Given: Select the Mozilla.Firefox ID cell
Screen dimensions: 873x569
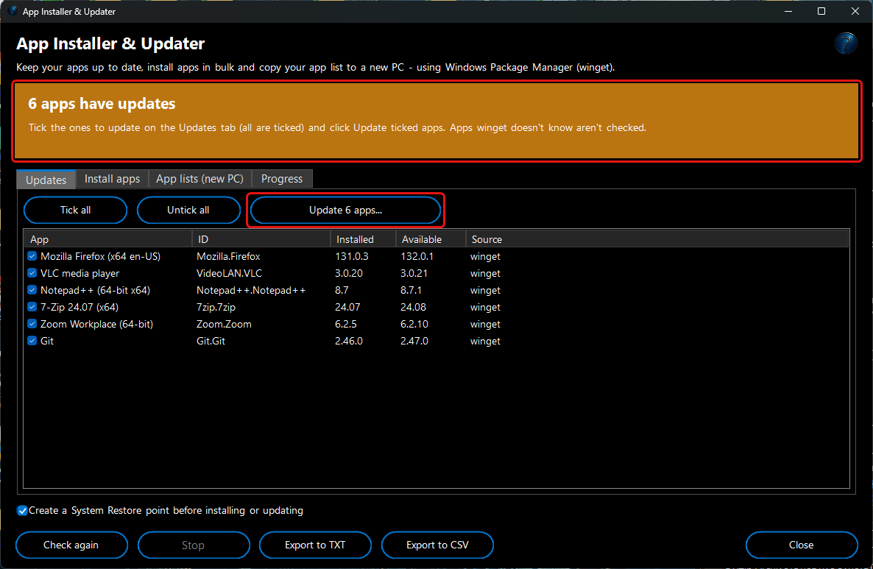Looking at the screenshot, I should pos(228,256).
